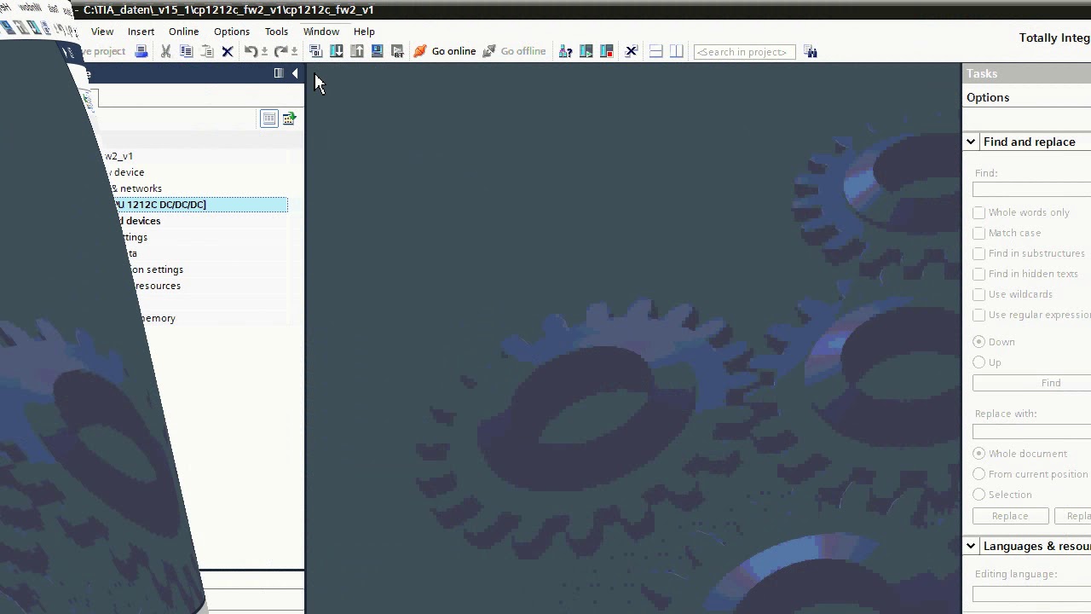Click the Find text input field

(x=1032, y=189)
